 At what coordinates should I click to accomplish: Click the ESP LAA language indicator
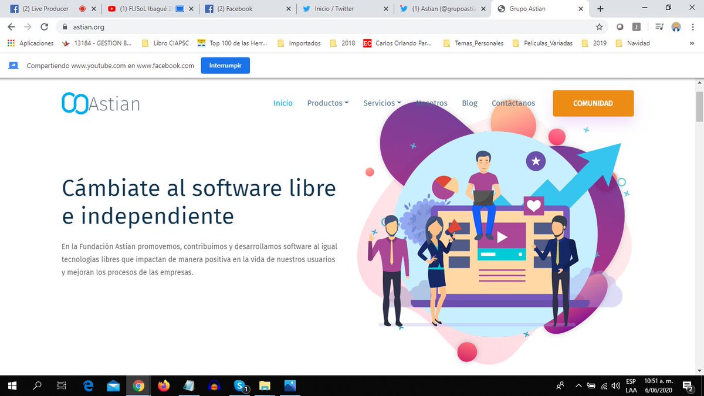[631, 385]
